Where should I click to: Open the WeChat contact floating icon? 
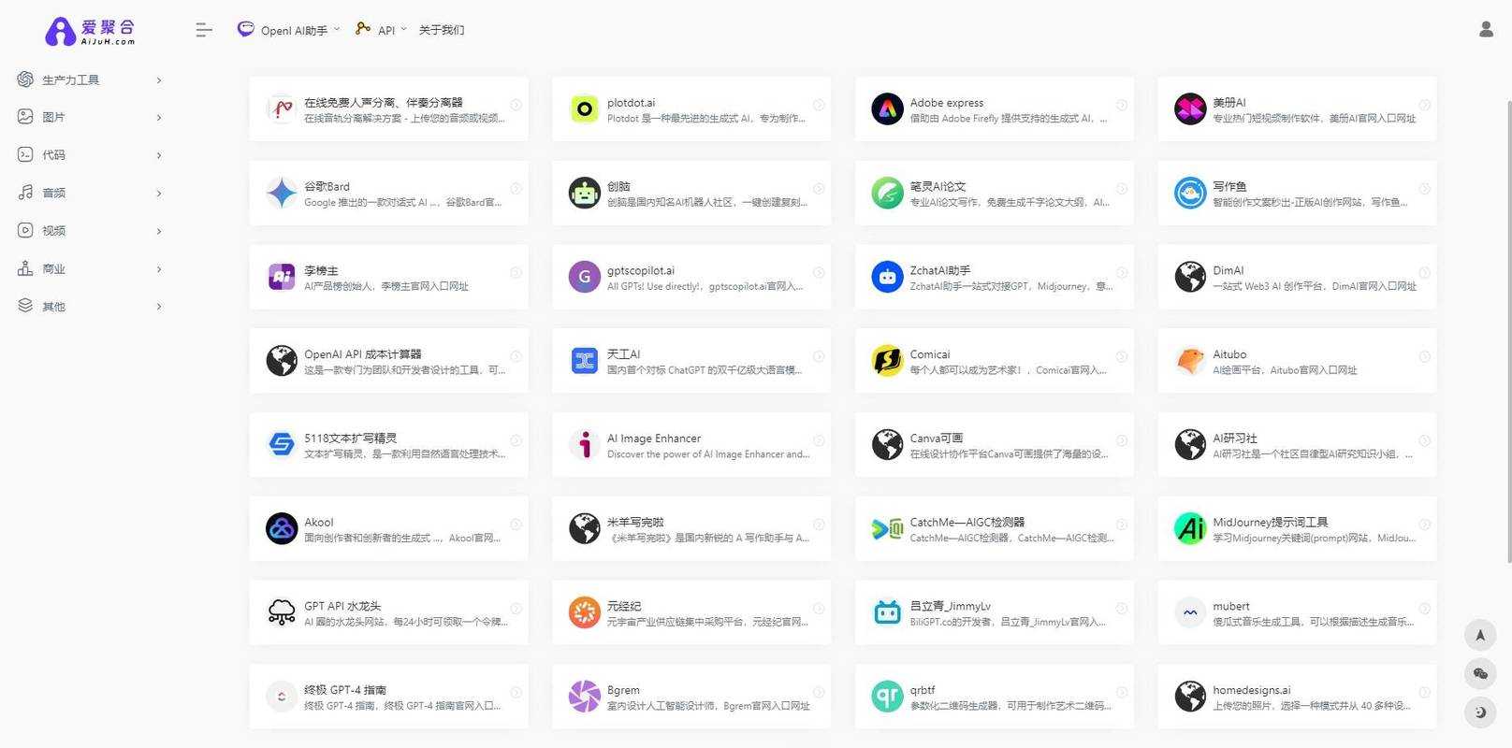point(1480,673)
